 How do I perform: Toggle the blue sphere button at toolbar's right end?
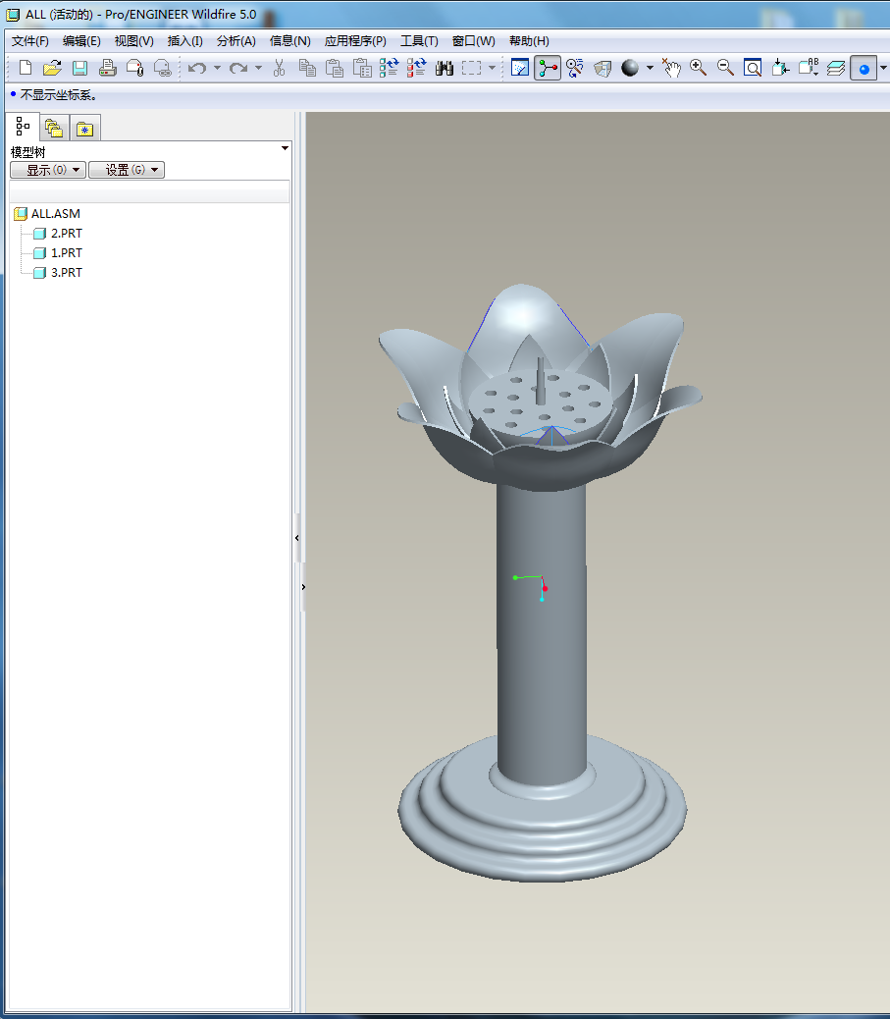pyautogui.click(x=864, y=68)
